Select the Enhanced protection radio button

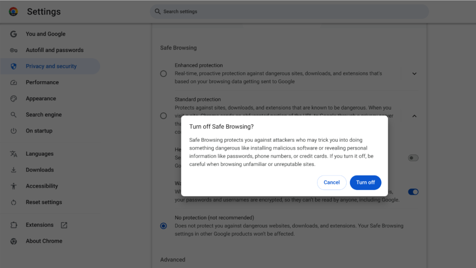tap(163, 73)
